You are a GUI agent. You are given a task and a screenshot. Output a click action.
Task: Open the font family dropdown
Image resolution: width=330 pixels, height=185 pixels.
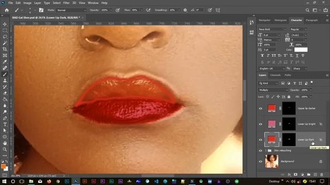coord(272,29)
